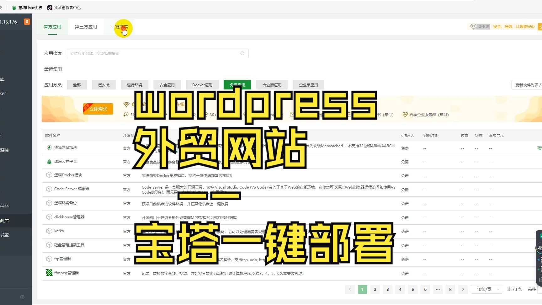Select page 3 in pagination

pyautogui.click(x=388, y=289)
